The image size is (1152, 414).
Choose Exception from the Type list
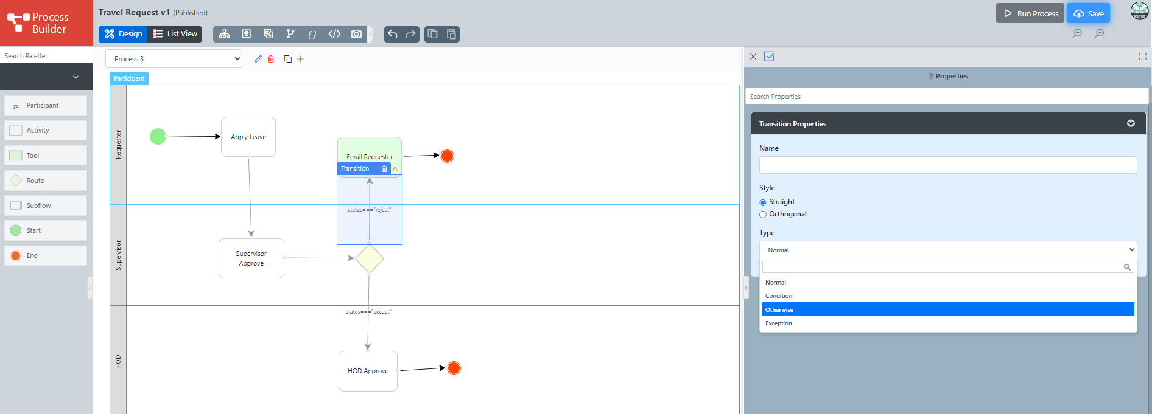point(779,323)
